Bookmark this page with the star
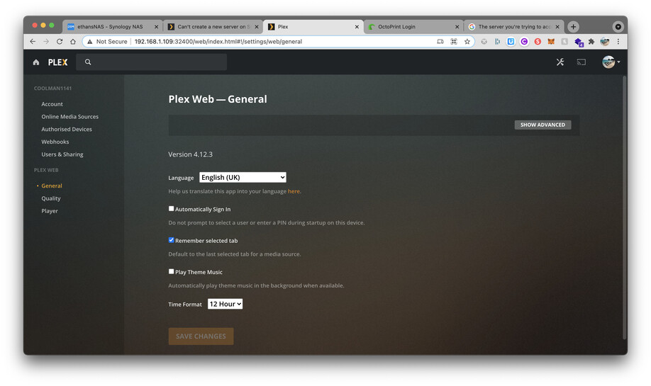The image size is (651, 386). (x=467, y=42)
